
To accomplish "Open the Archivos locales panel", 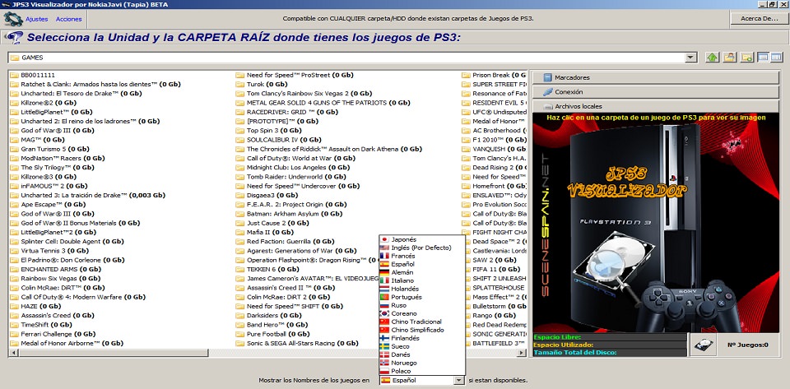I will point(656,106).
